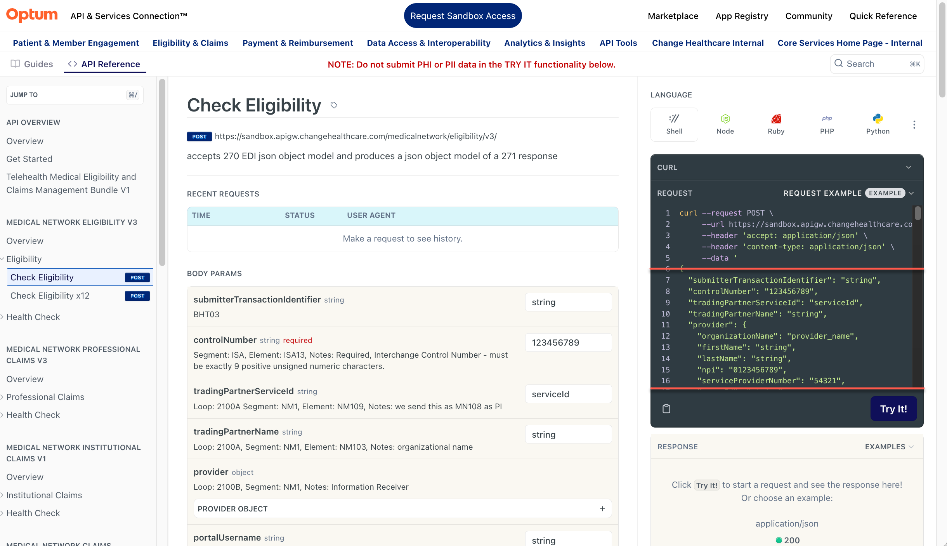Open Telehealth Medical Eligibility bundle page

pos(71,183)
